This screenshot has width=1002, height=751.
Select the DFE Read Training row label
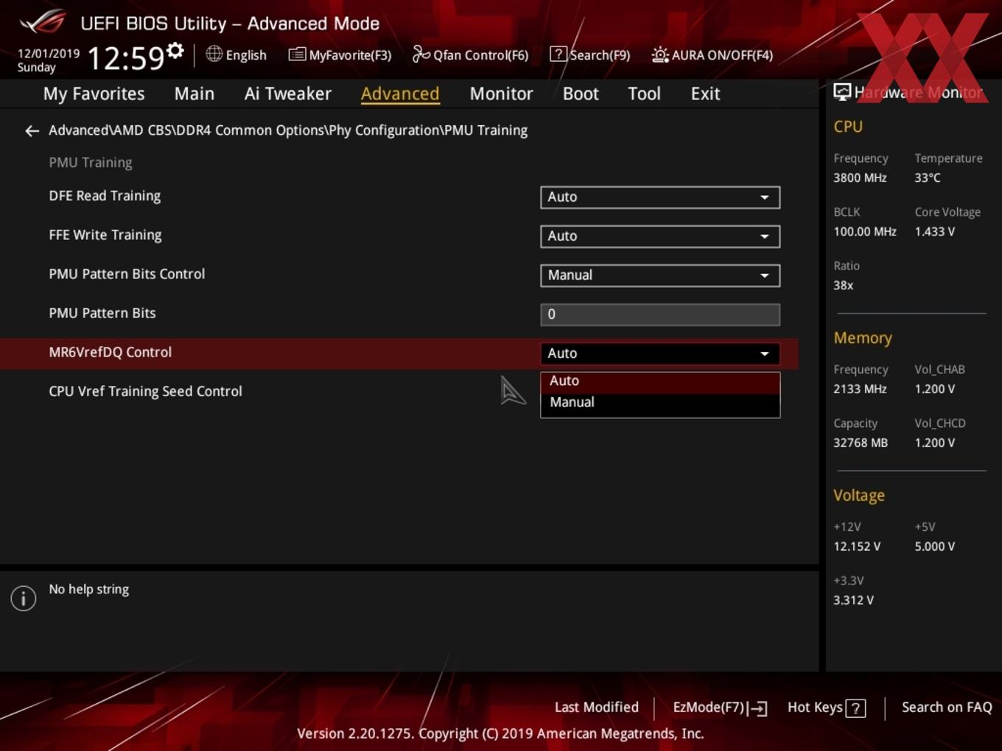coord(105,196)
